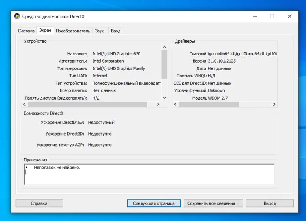Click Недоступно value for Ускорение текстур AGP
The height and width of the screenshot is (221, 306).
100,145
